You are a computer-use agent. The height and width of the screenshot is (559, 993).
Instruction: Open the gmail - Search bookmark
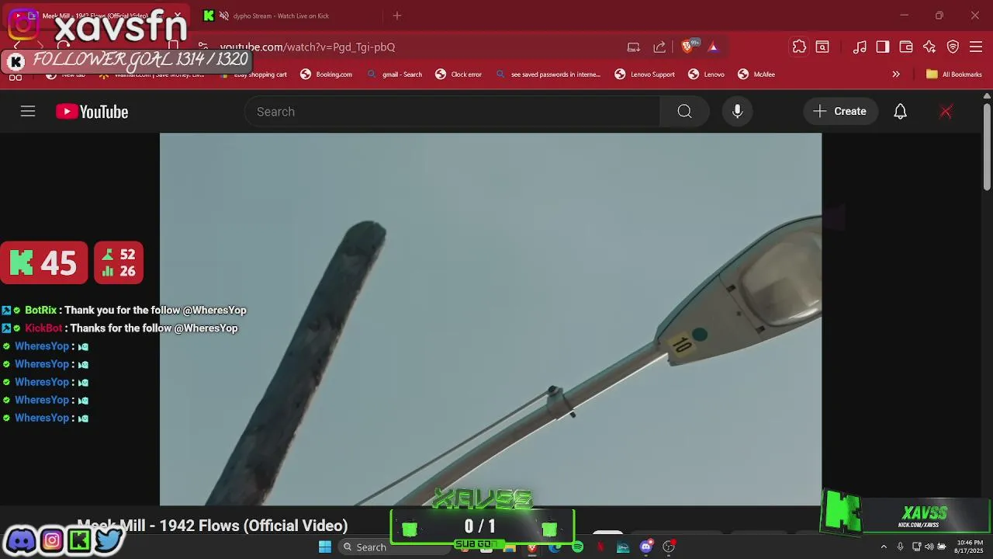(x=395, y=75)
